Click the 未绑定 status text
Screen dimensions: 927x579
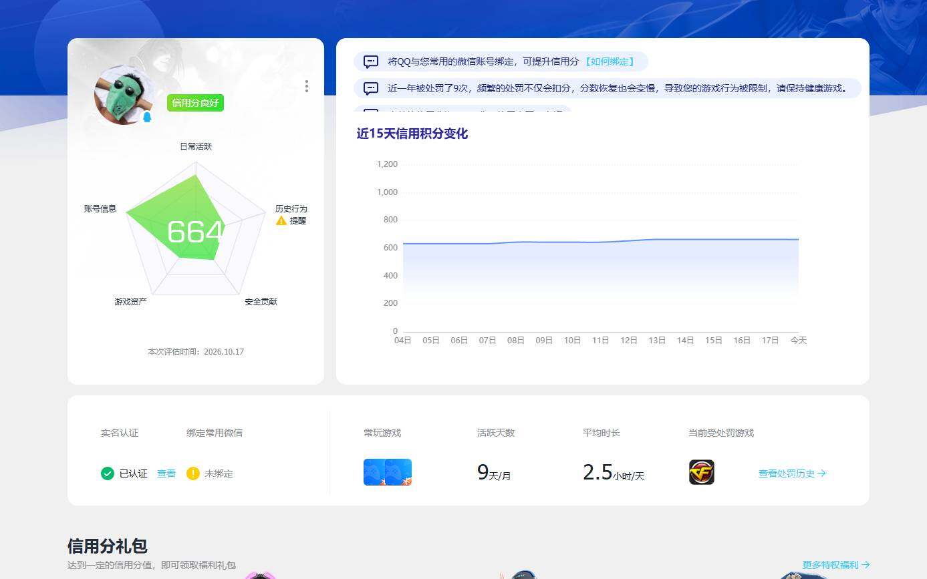coord(219,473)
